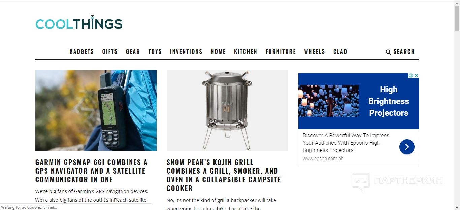
Task: Open the Kitchen category
Action: [x=245, y=51]
